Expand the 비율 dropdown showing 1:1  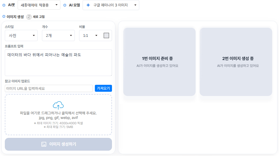pos(90,35)
